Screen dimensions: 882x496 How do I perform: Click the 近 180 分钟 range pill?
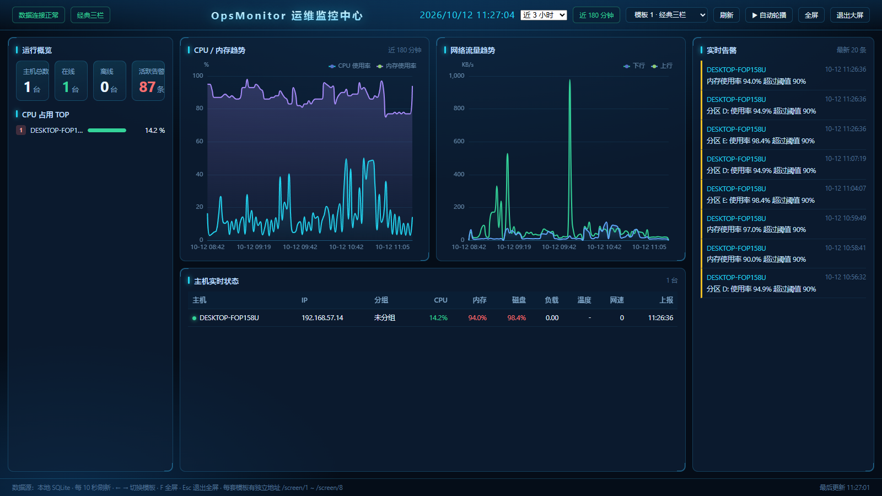click(596, 15)
